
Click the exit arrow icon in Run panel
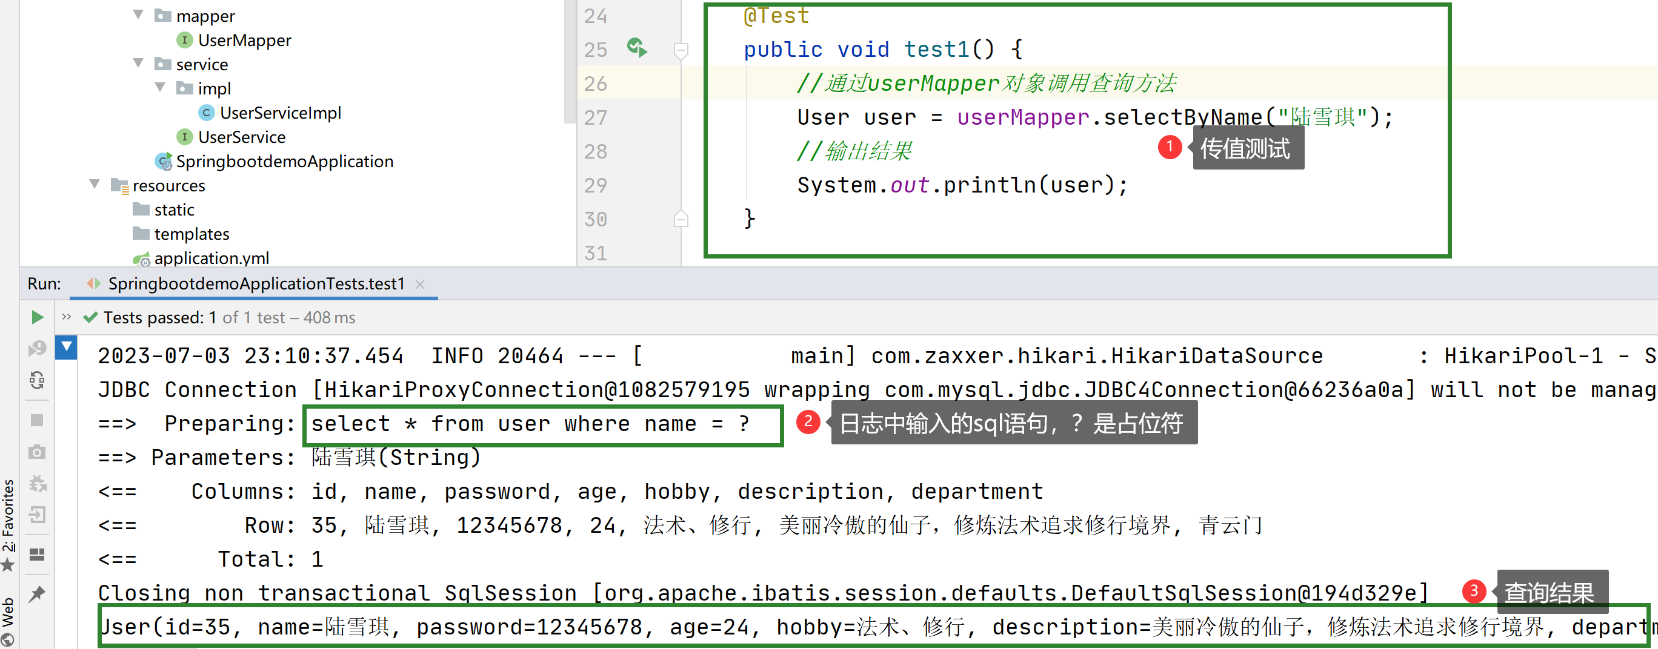coord(38,515)
